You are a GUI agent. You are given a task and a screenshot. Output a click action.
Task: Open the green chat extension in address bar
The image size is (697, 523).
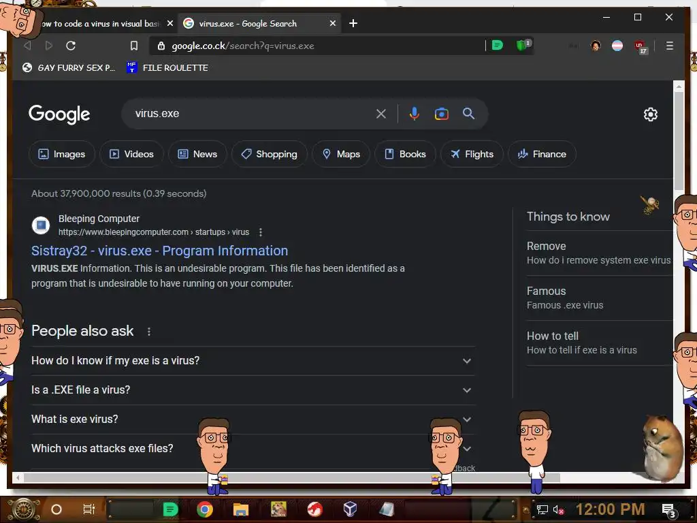498,46
